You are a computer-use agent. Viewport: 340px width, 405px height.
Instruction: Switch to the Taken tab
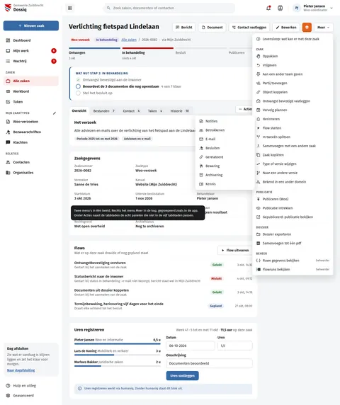click(x=155, y=110)
